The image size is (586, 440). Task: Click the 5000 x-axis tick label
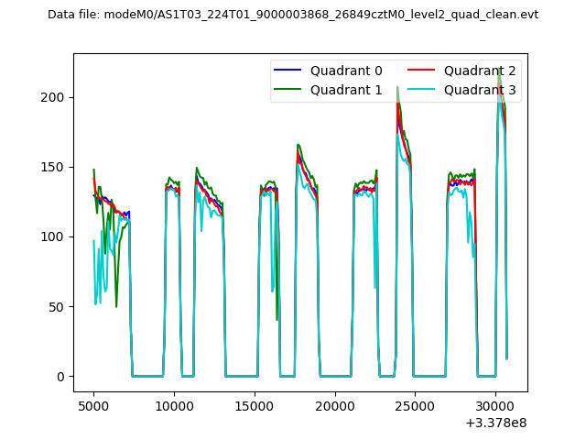[93, 405]
